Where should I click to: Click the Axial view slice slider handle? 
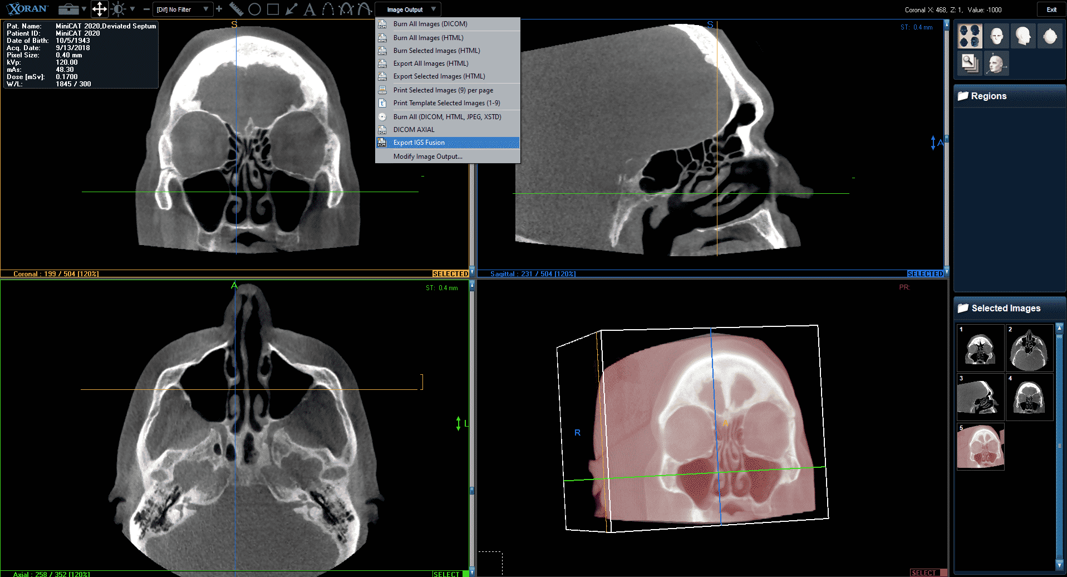[472, 491]
